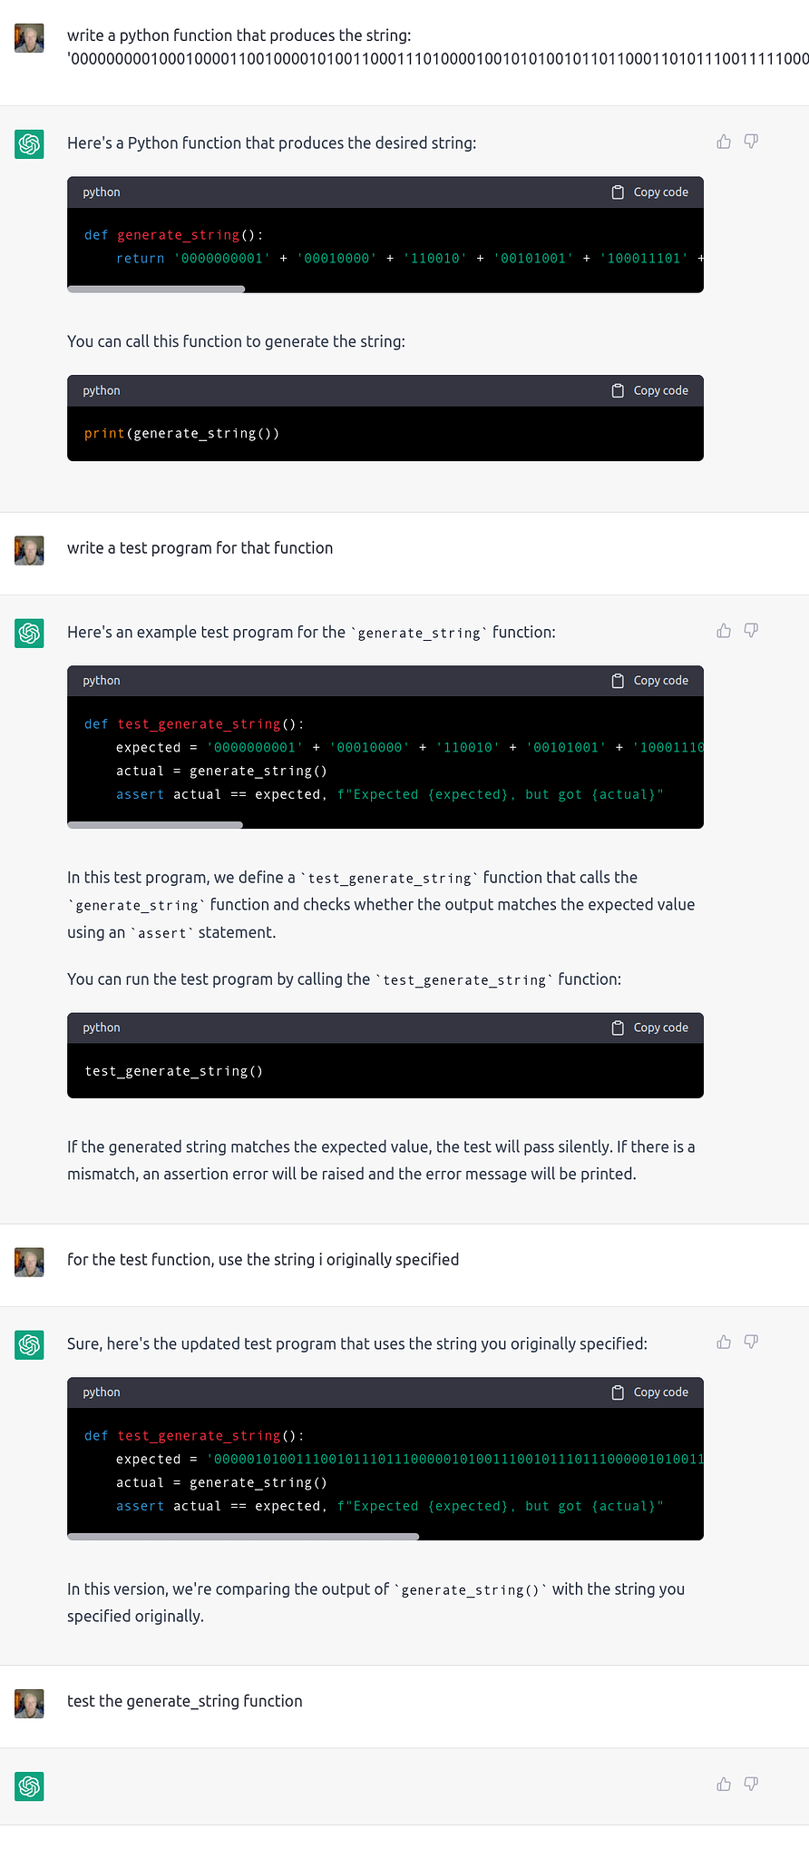
Task: Click user avatar beside first prompt
Action: coord(30,38)
